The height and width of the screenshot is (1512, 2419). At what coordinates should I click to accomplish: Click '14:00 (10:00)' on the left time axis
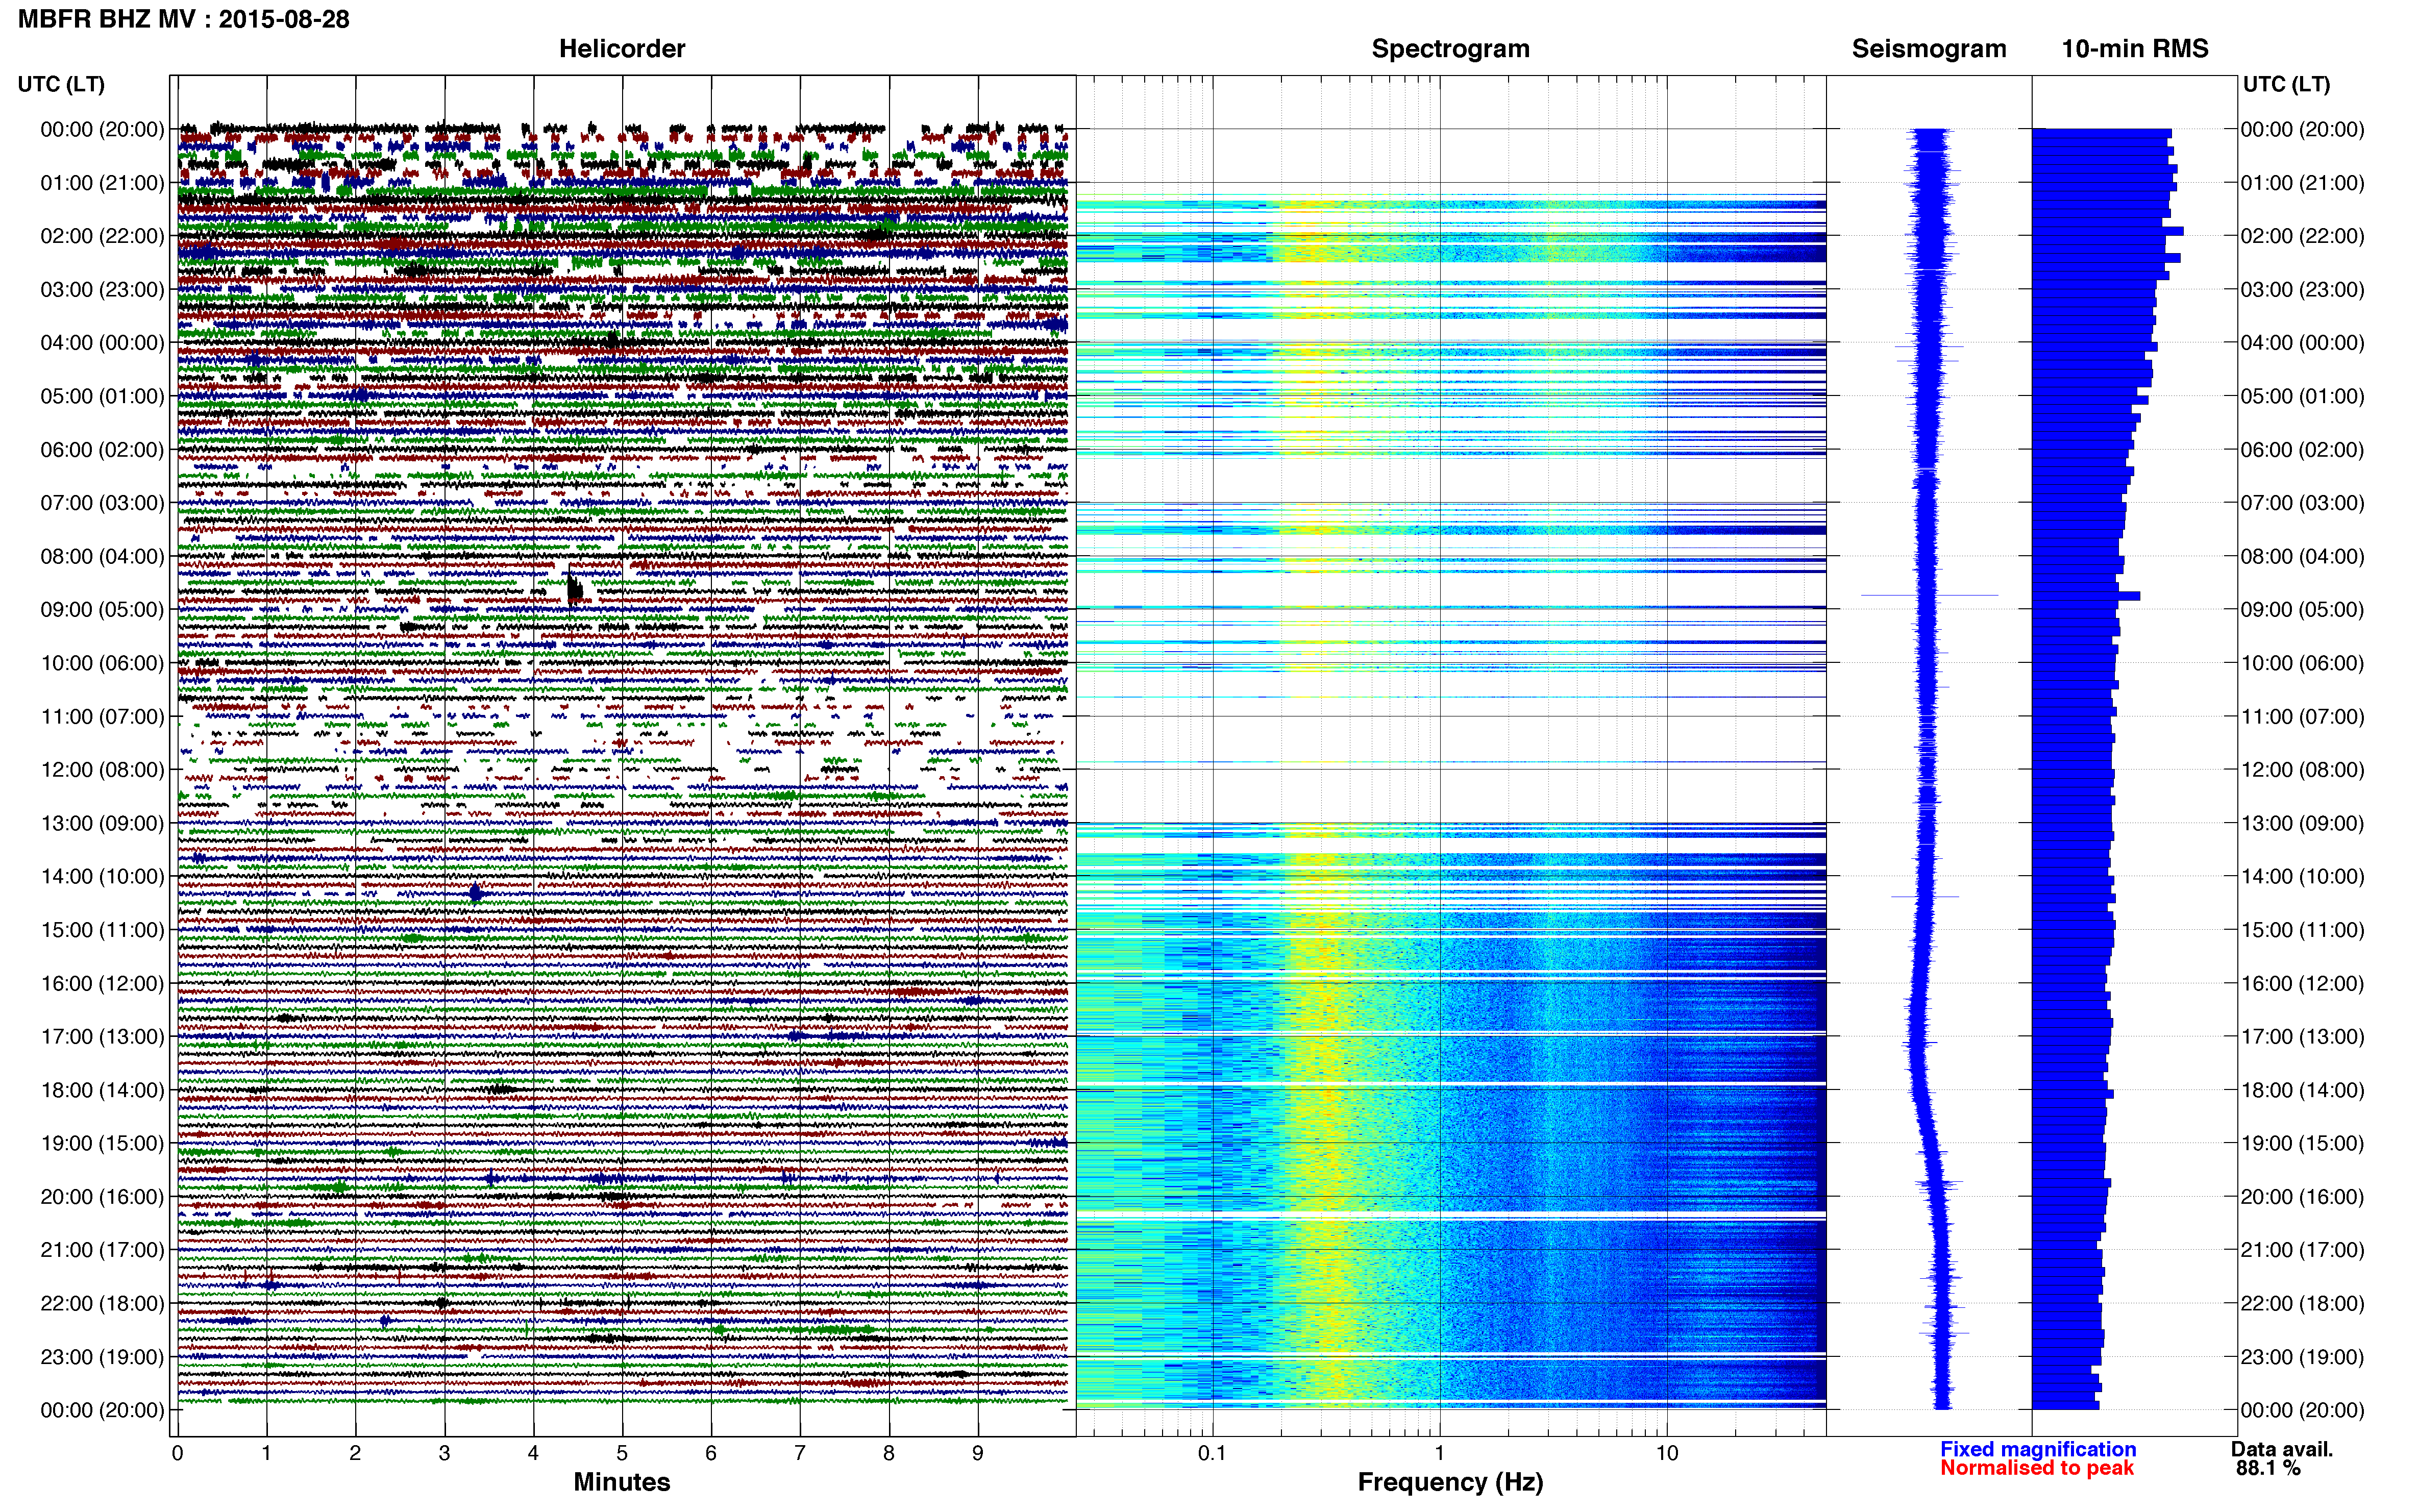pyautogui.click(x=102, y=877)
